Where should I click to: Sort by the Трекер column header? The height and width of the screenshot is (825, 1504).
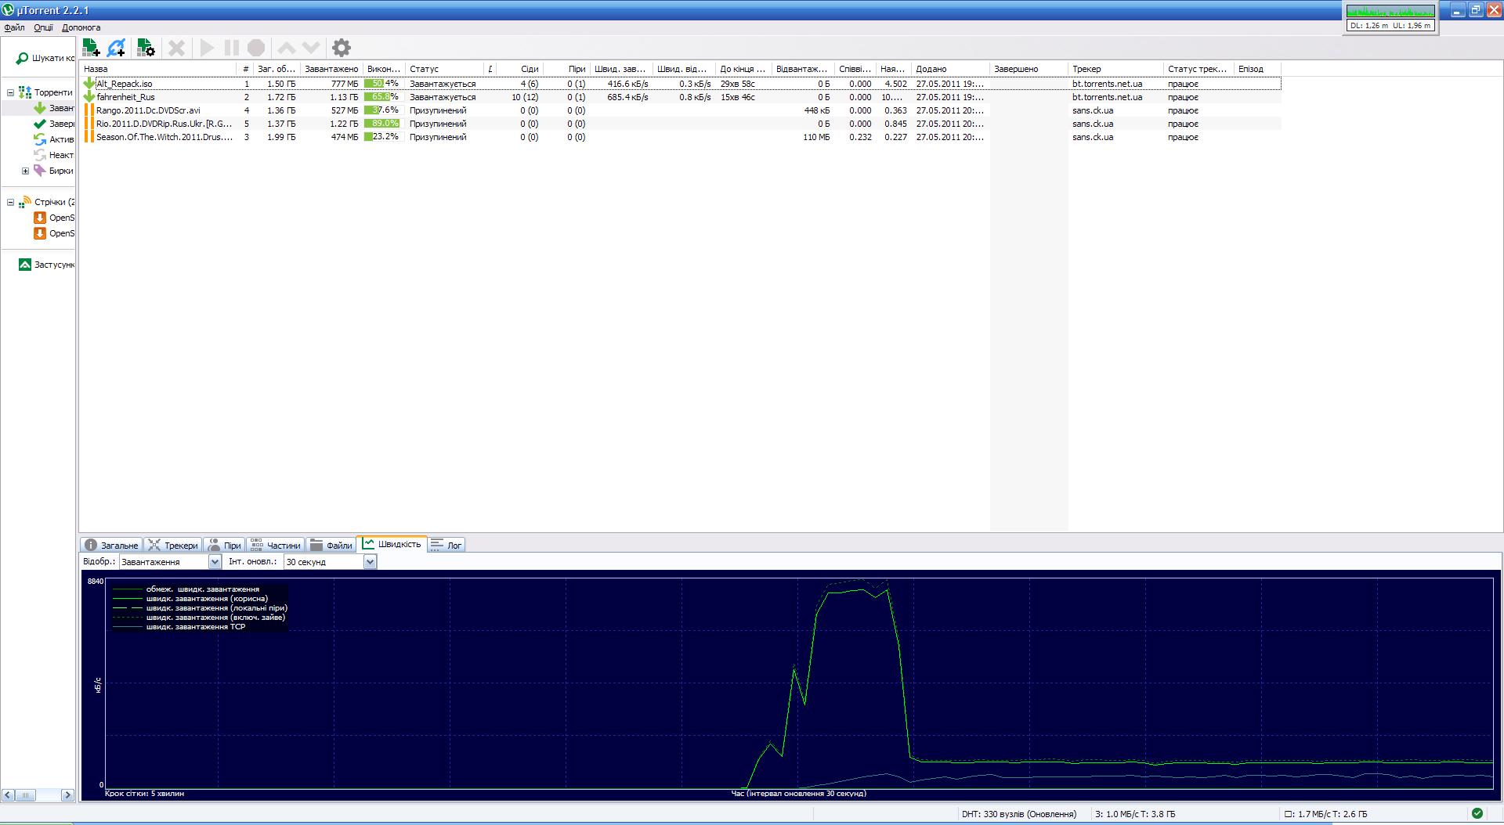coord(1115,69)
